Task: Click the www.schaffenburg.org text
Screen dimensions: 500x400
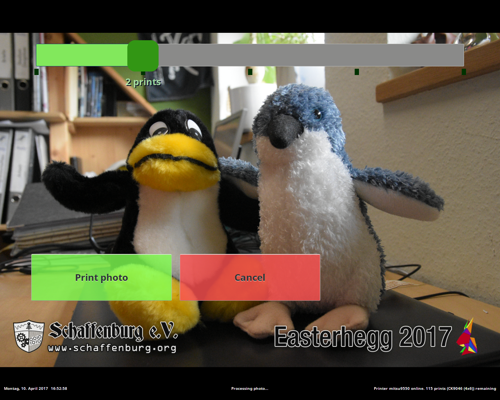Action: pos(112,348)
